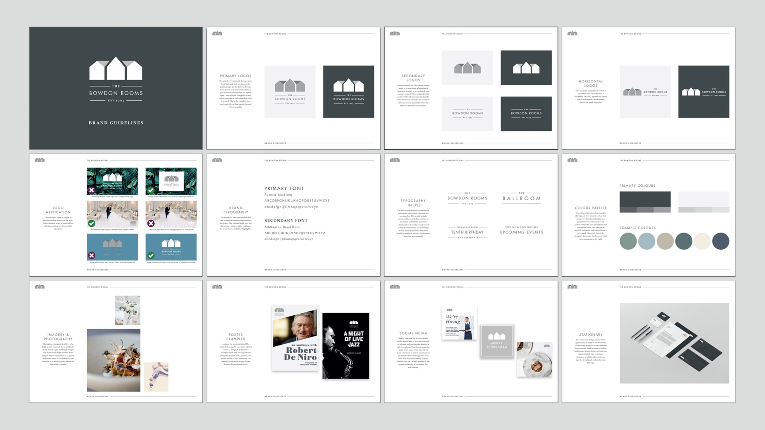
Task: Click the 'PRIMARY FONT' heading
Action: click(284, 188)
